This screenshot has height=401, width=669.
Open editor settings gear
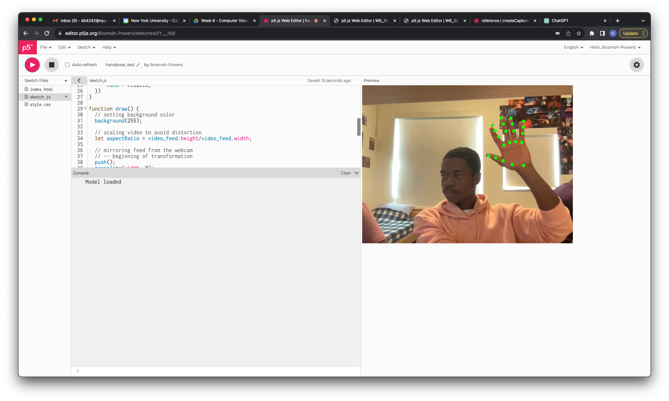(x=637, y=65)
